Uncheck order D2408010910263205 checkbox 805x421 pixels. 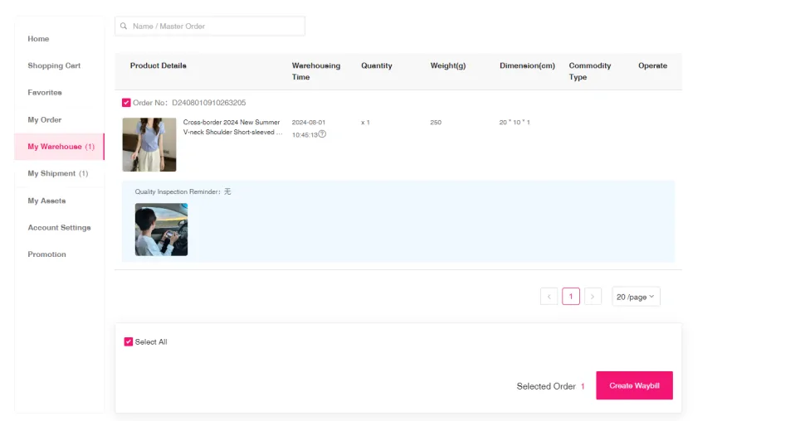pos(126,103)
